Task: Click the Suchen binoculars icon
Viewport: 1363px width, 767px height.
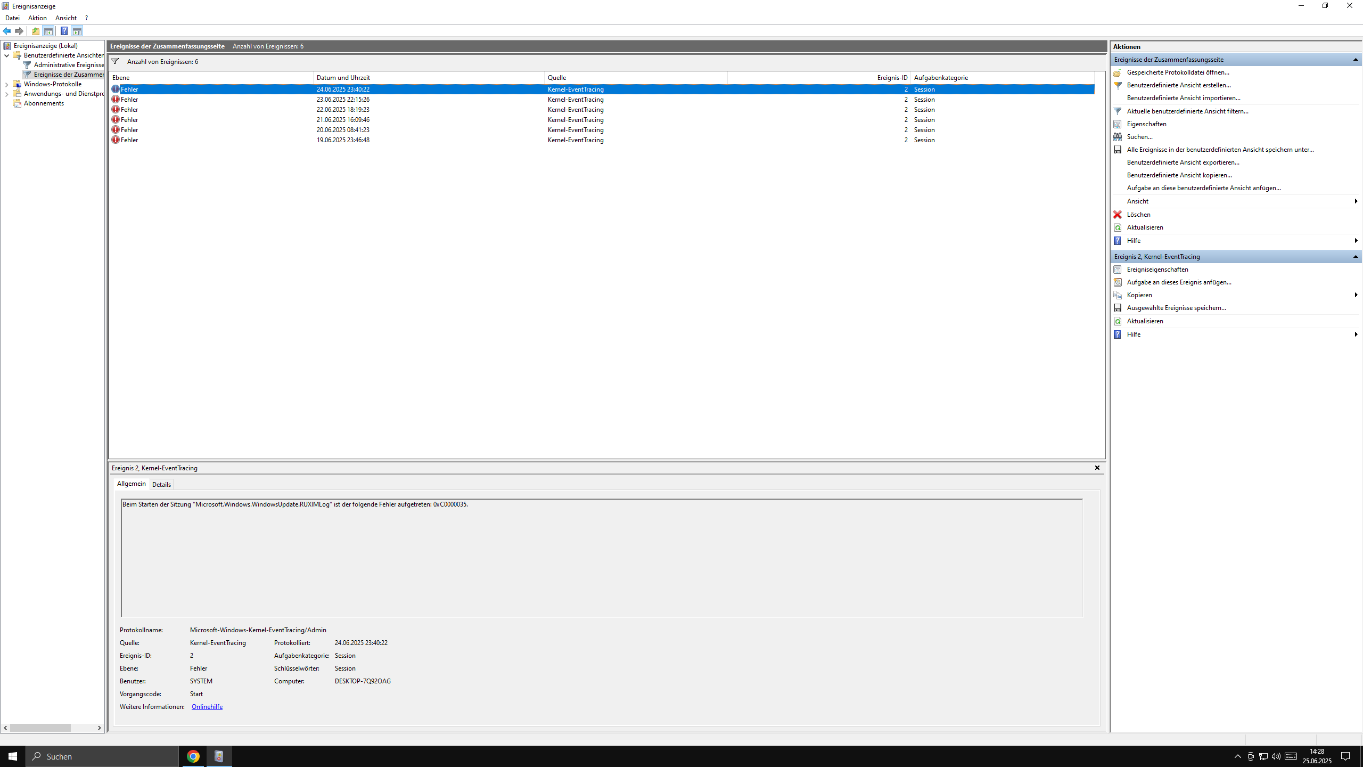Action: (x=1118, y=137)
